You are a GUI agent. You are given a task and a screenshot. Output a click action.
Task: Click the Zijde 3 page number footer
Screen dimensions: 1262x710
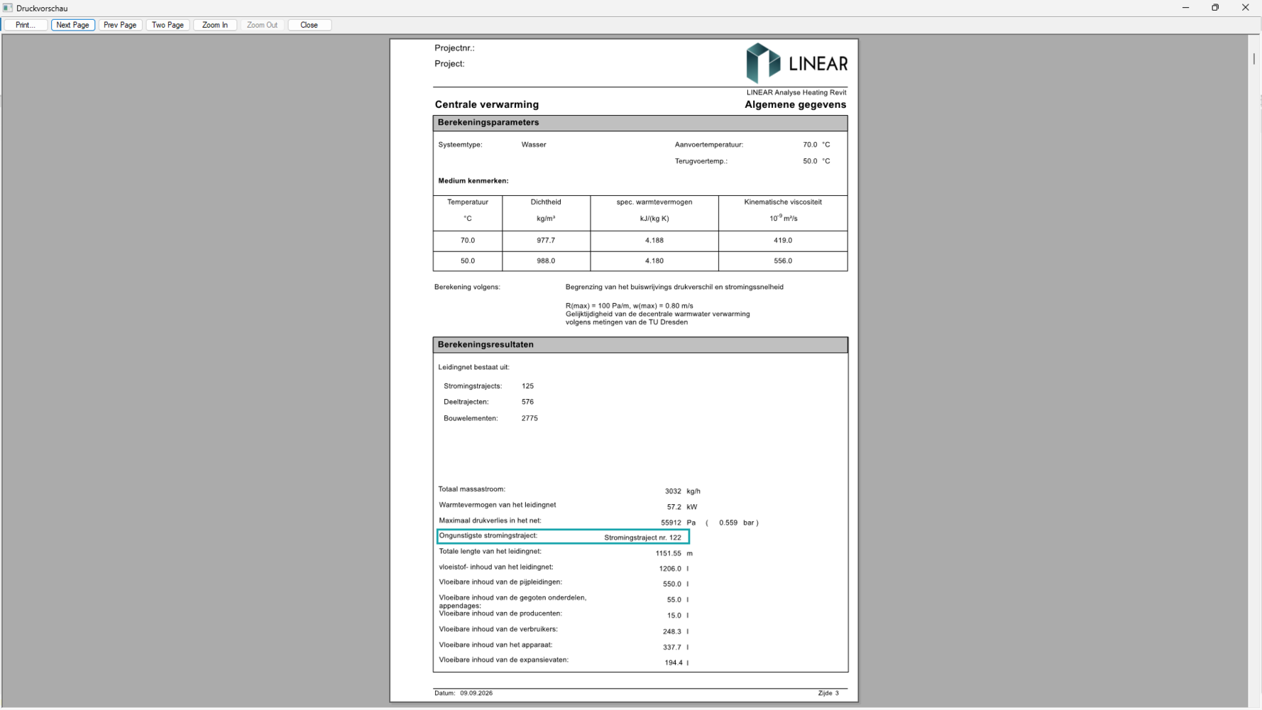[x=828, y=693]
